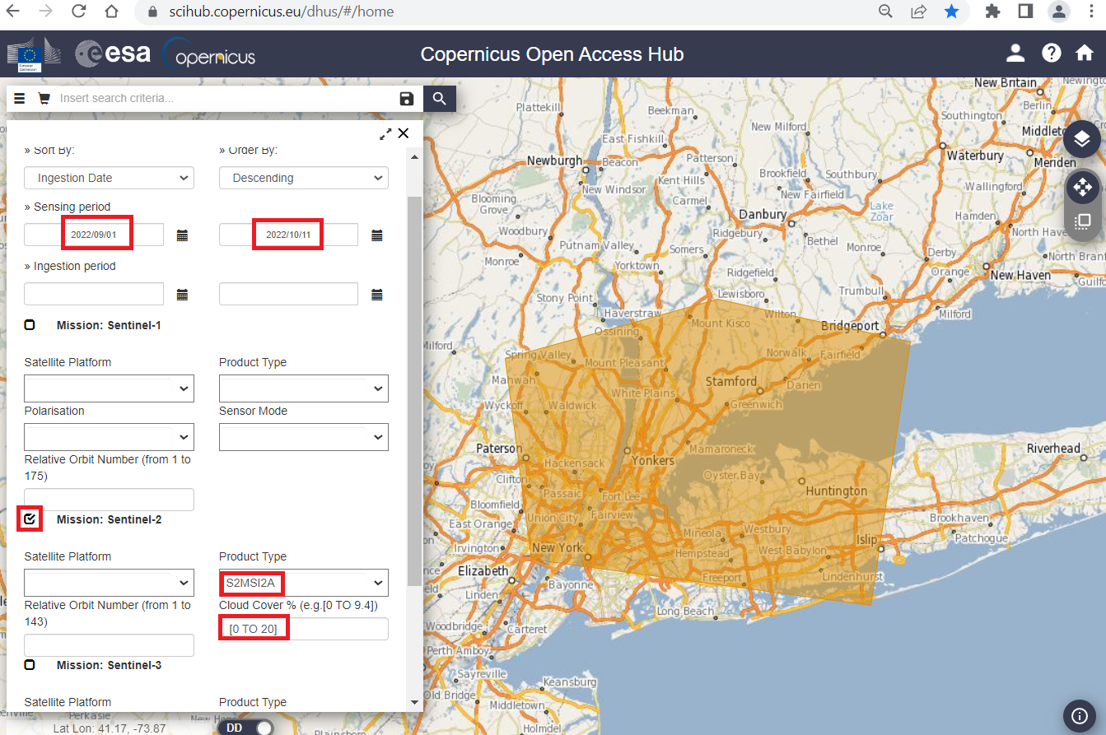The width and height of the screenshot is (1106, 735).
Task: Open the map layers selector icon
Action: click(x=1082, y=138)
